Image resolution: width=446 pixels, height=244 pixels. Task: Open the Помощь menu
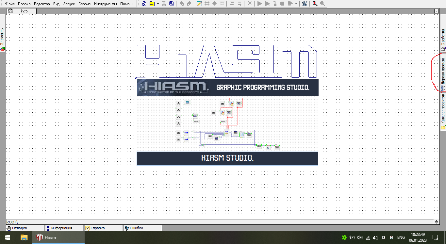tap(127, 4)
